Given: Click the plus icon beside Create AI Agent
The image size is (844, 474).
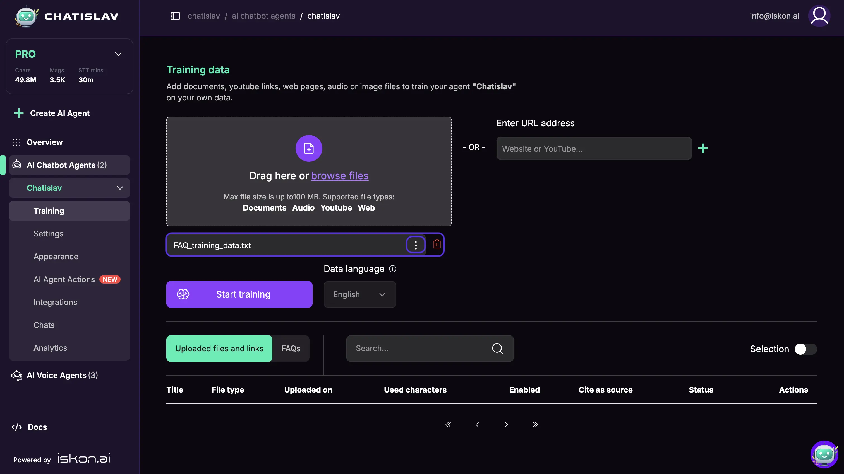Looking at the screenshot, I should (19, 113).
